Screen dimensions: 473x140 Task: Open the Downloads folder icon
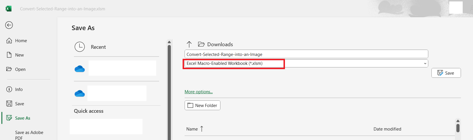201,44
